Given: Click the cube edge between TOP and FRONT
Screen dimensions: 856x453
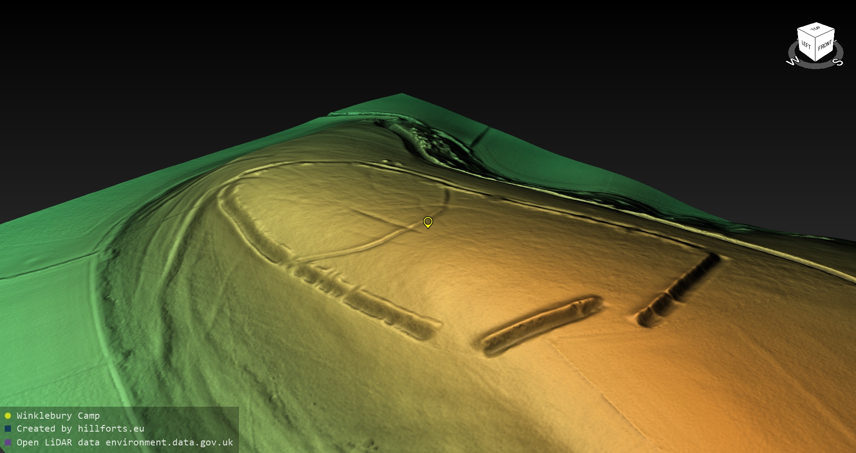Looking at the screenshot, I should tap(826, 34).
